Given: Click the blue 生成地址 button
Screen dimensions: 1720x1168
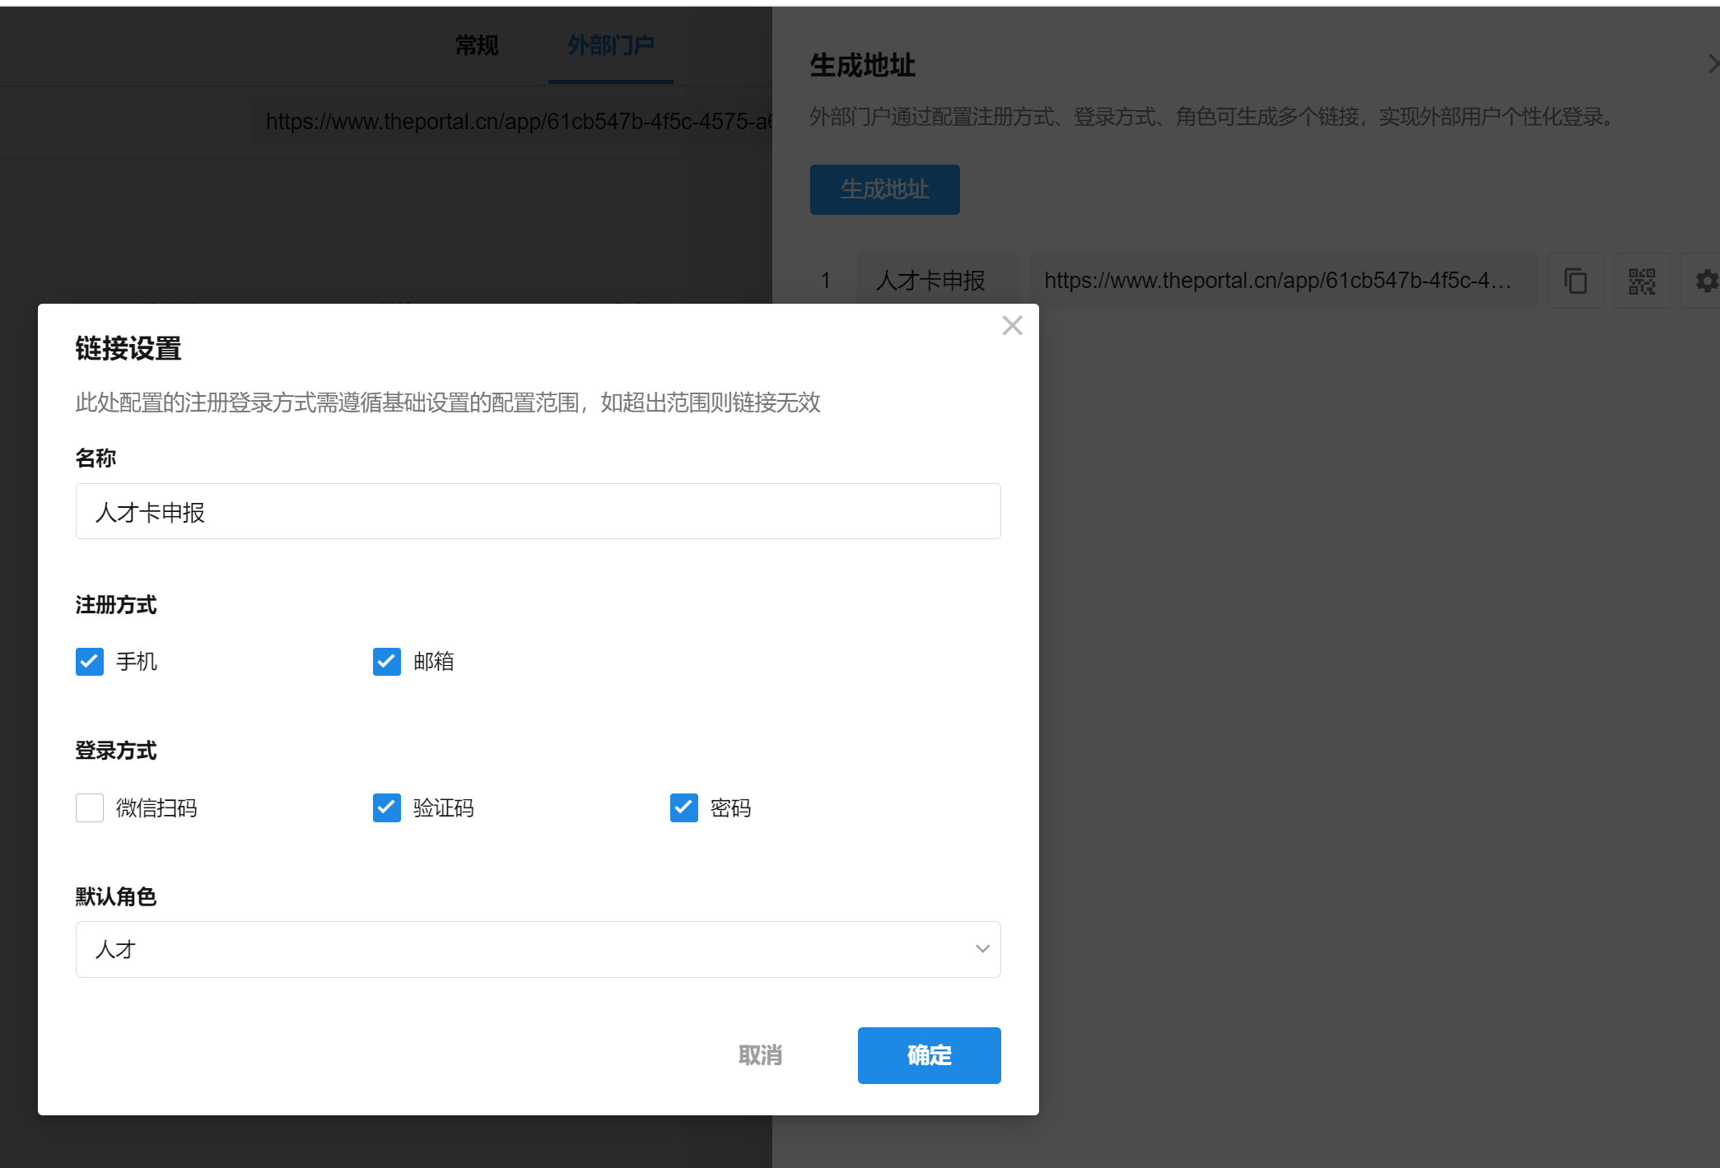Looking at the screenshot, I should 884,189.
